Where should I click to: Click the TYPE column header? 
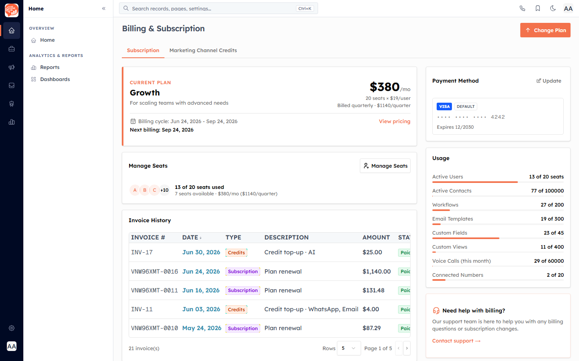coord(234,237)
